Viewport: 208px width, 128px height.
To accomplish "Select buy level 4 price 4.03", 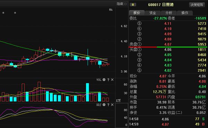I will (x=168, y=65).
